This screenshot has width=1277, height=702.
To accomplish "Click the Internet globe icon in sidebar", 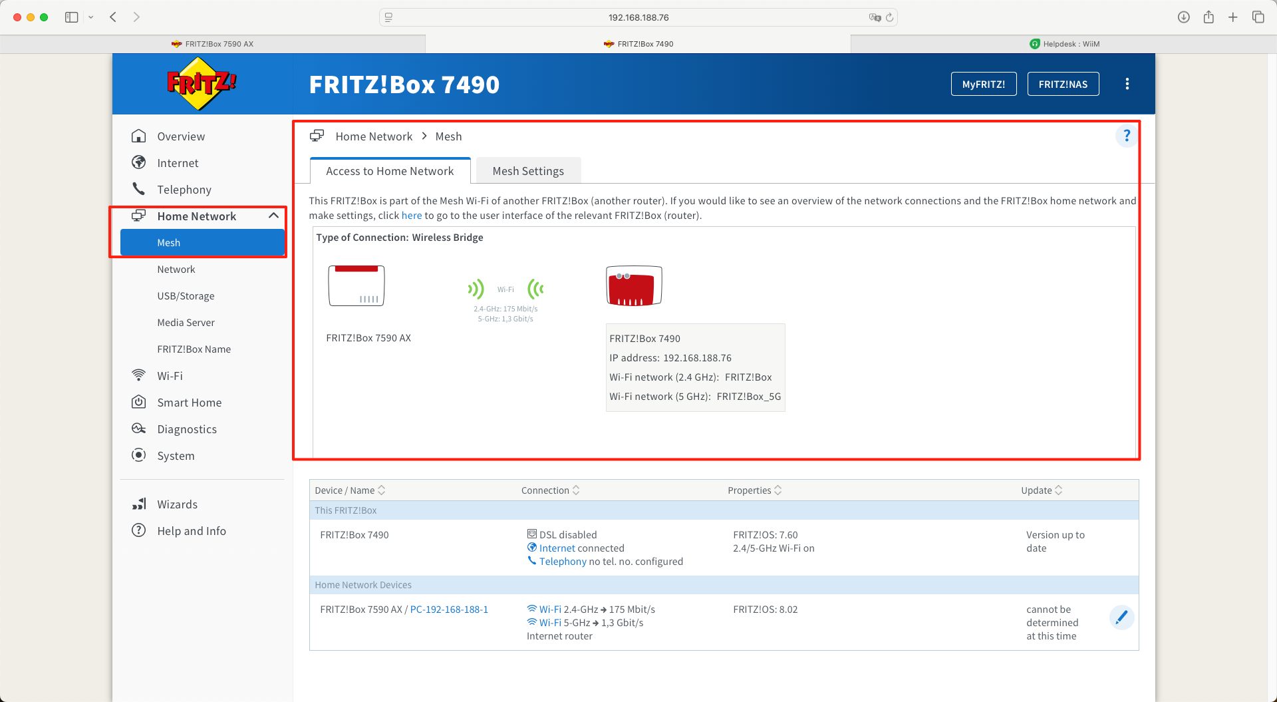I will pyautogui.click(x=138, y=162).
